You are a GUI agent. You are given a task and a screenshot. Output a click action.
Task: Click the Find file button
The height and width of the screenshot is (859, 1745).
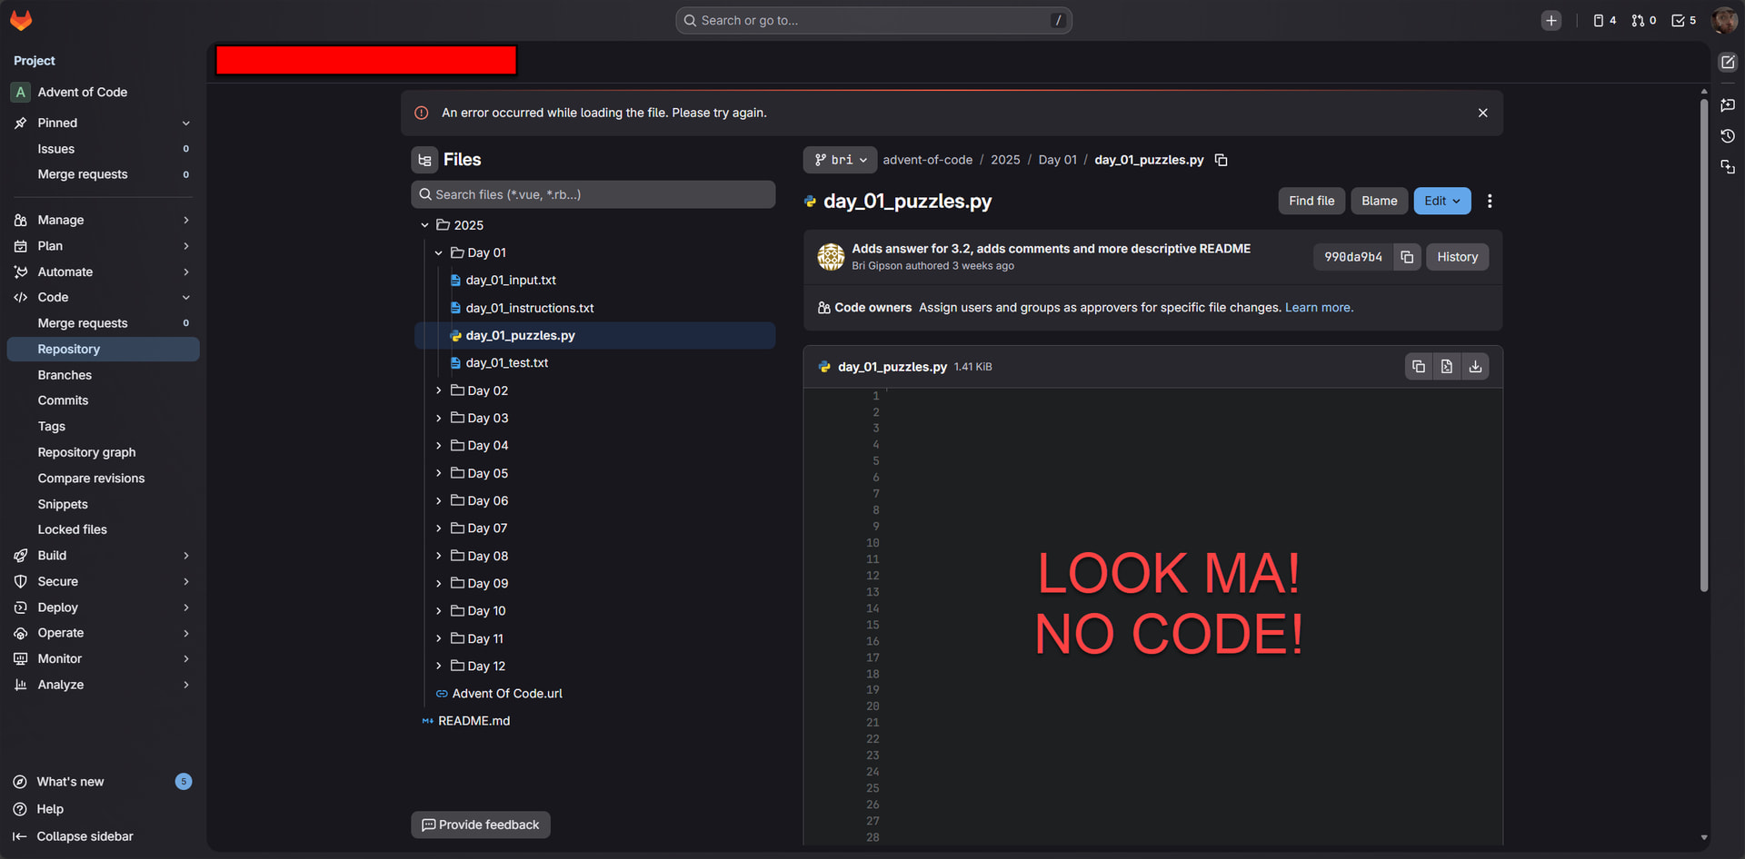(1311, 202)
